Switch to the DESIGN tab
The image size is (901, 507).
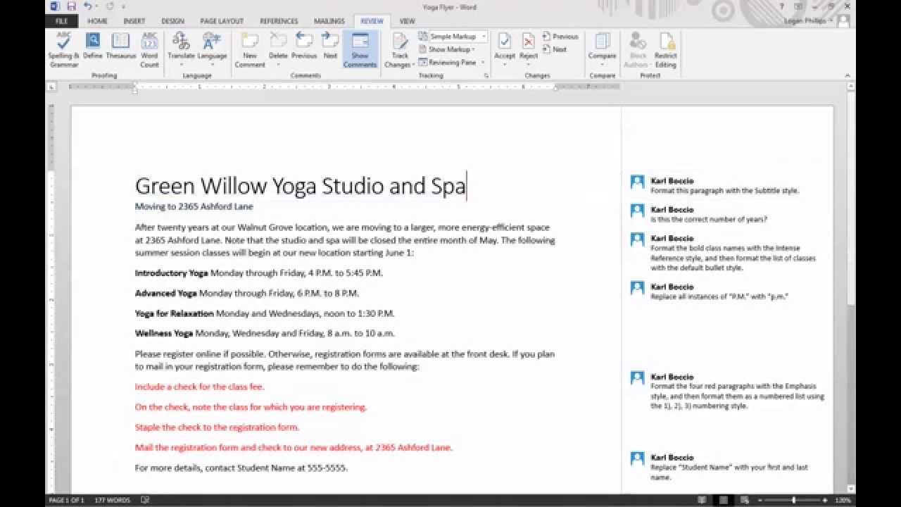click(172, 21)
